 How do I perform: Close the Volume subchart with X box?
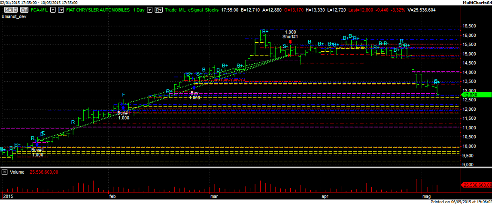[x=4, y=172]
